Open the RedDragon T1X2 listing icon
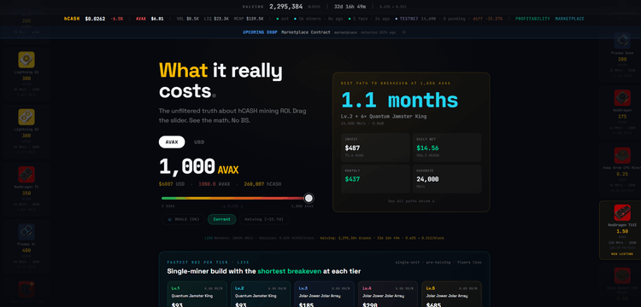The image size is (641, 307). (622, 213)
